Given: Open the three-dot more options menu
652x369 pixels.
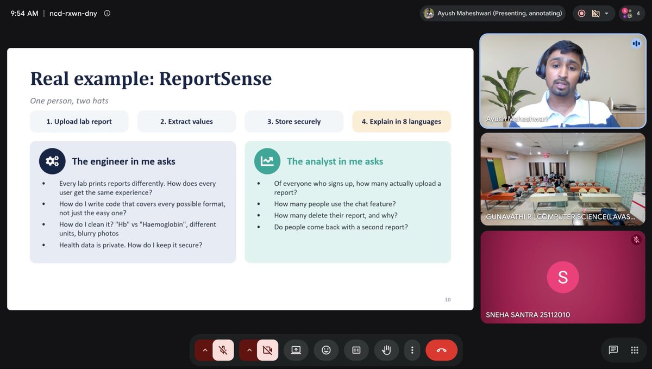Looking at the screenshot, I should [412, 350].
